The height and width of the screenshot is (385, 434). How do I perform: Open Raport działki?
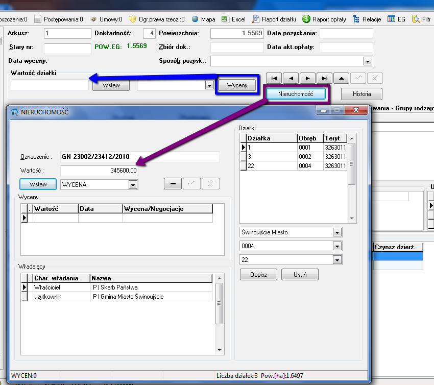[x=274, y=19]
